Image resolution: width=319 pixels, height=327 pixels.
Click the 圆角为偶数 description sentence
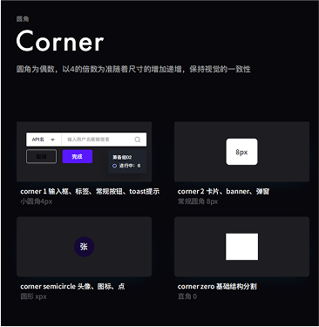click(x=133, y=69)
